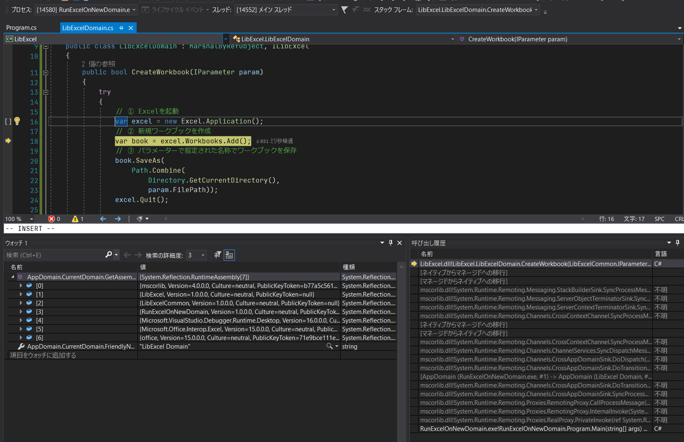Click the 2 個の参照 CodeLens link
This screenshot has height=442, width=684.
click(98, 64)
